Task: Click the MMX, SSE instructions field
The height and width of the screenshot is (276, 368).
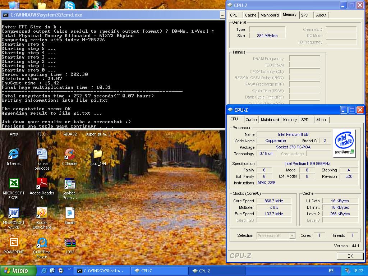Action: coord(307,183)
